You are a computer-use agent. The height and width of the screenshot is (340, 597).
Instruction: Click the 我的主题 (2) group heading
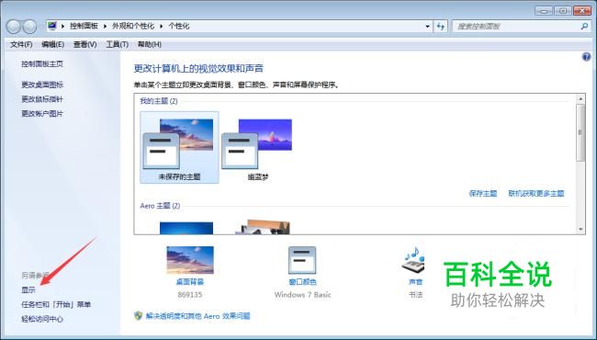pyautogui.click(x=159, y=101)
